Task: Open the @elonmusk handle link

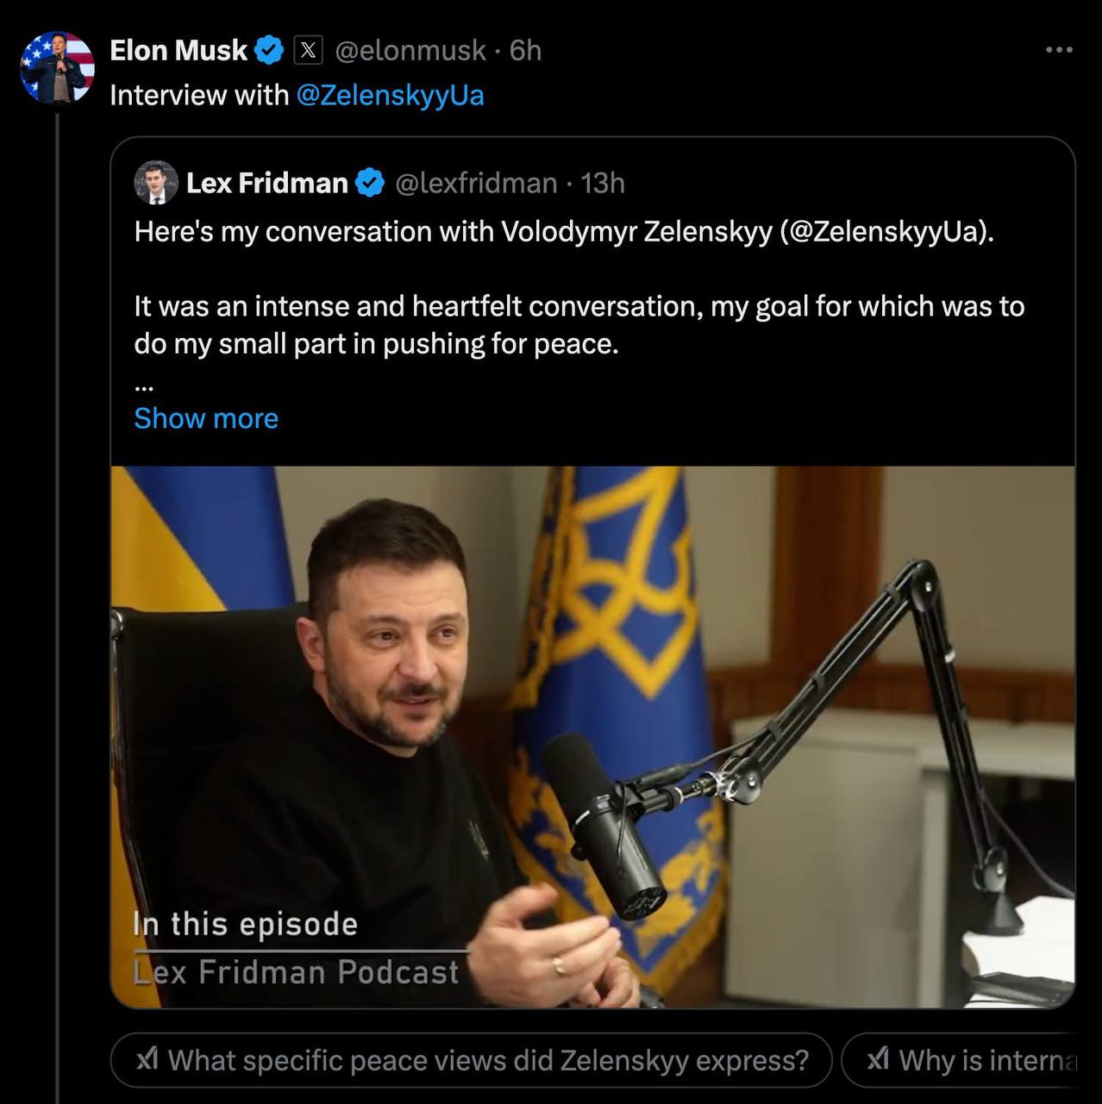Action: click(410, 51)
